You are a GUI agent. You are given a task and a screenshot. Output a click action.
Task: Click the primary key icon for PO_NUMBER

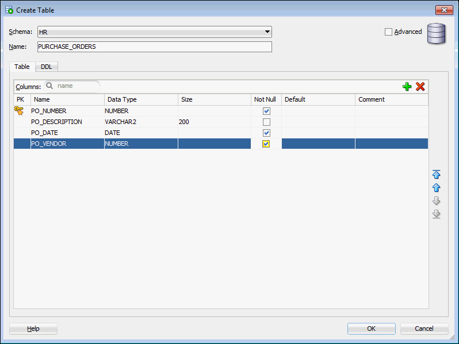(19, 111)
